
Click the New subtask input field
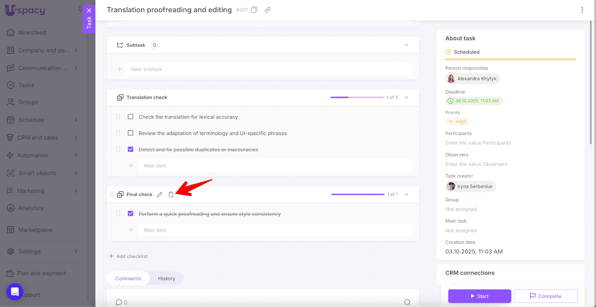(x=270, y=69)
